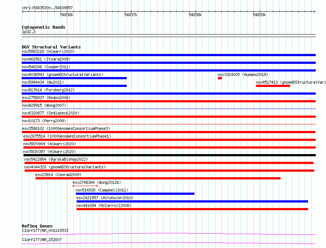
Task: Select the 1p32.3 band label
Action: [x=29, y=32]
